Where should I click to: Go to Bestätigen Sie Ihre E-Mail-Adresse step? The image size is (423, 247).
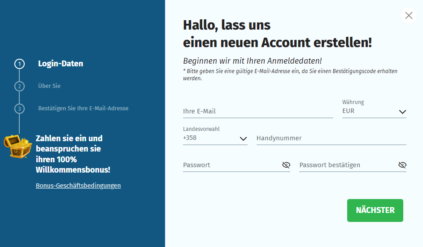click(83, 108)
